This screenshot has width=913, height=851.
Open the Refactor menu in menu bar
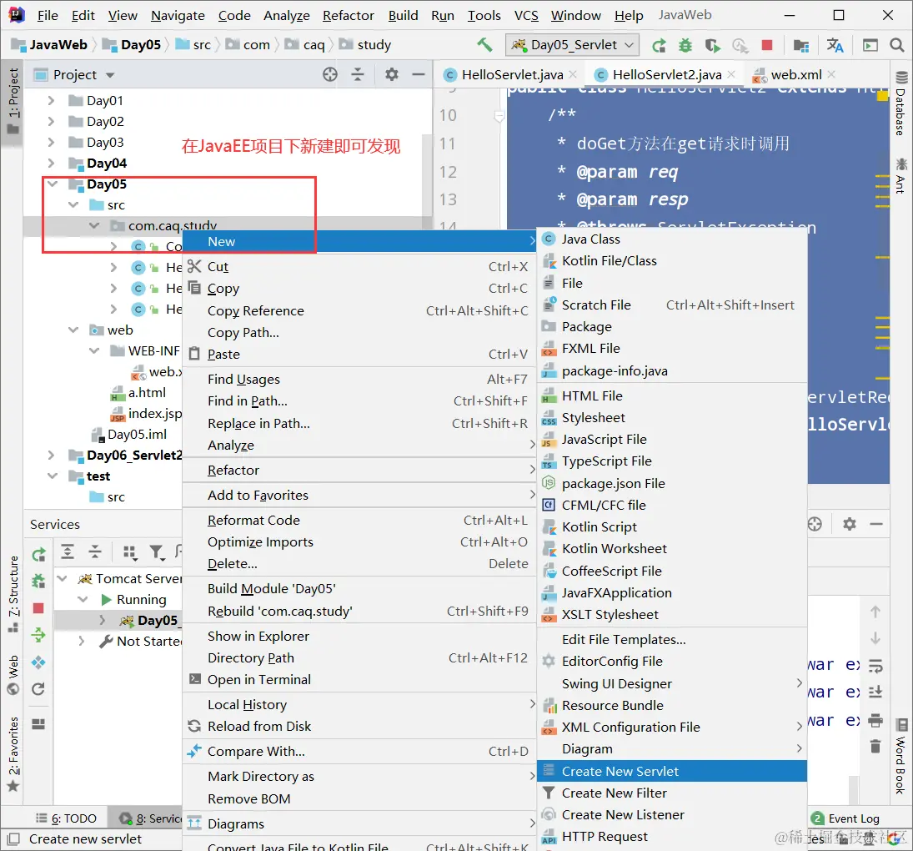[x=349, y=15]
